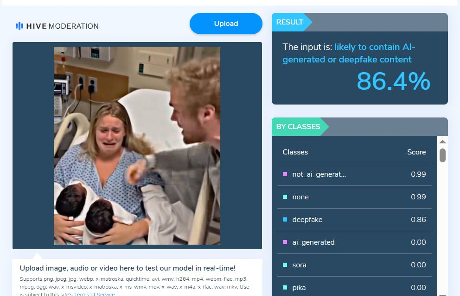Click the Classes column header
460x296 pixels.
coord(295,152)
